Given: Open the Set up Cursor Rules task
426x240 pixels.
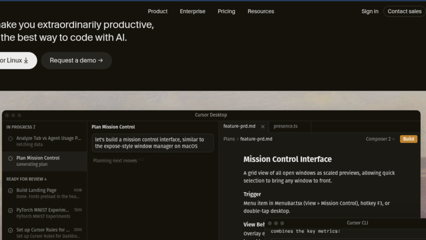Looking at the screenshot, I should (x=45, y=233).
